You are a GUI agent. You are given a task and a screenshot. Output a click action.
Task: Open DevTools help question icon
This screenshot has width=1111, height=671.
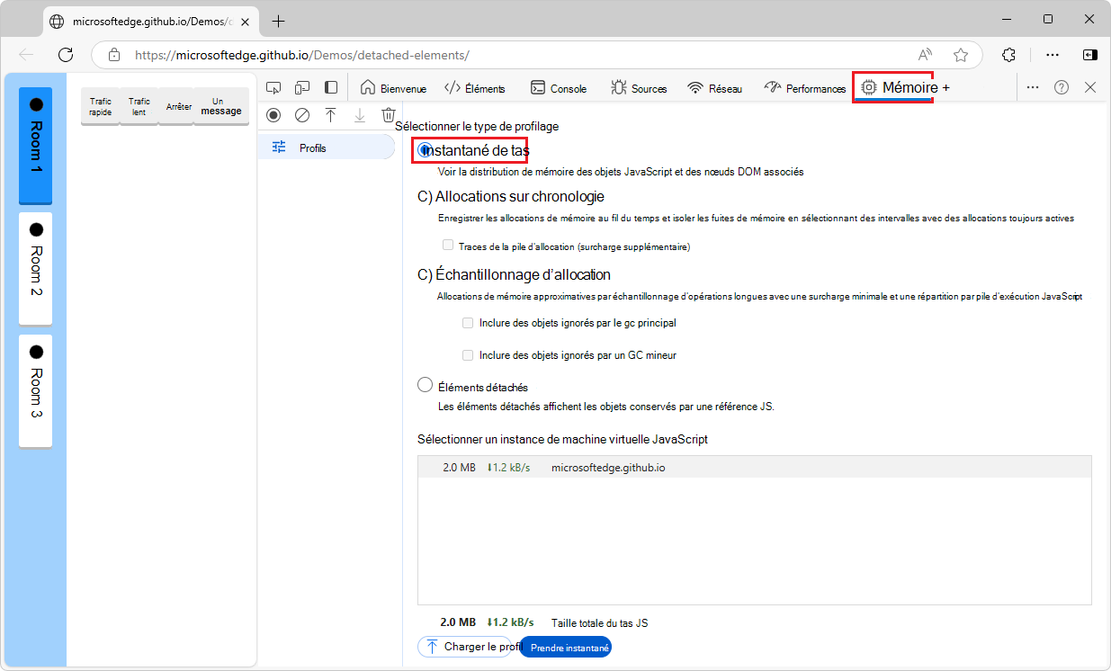[x=1062, y=87]
